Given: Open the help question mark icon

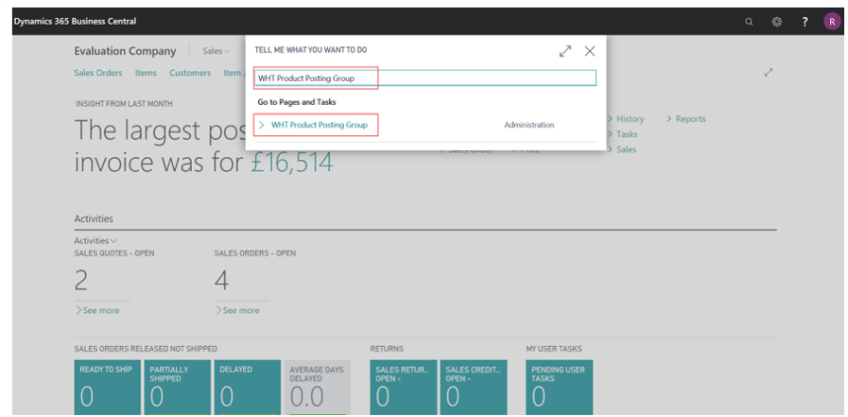Looking at the screenshot, I should point(805,22).
